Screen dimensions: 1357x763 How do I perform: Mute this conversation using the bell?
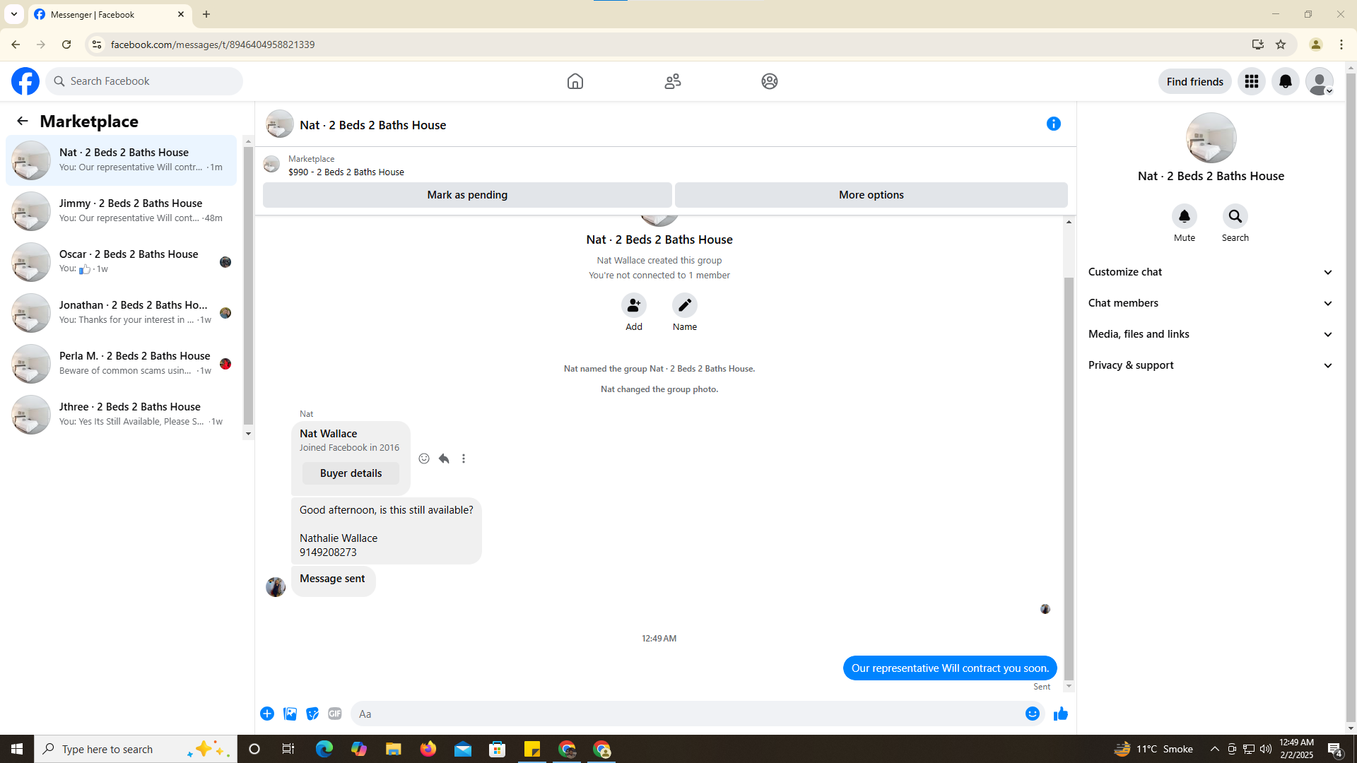(1184, 216)
